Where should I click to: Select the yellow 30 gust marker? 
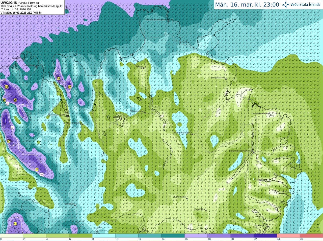point(15,100)
